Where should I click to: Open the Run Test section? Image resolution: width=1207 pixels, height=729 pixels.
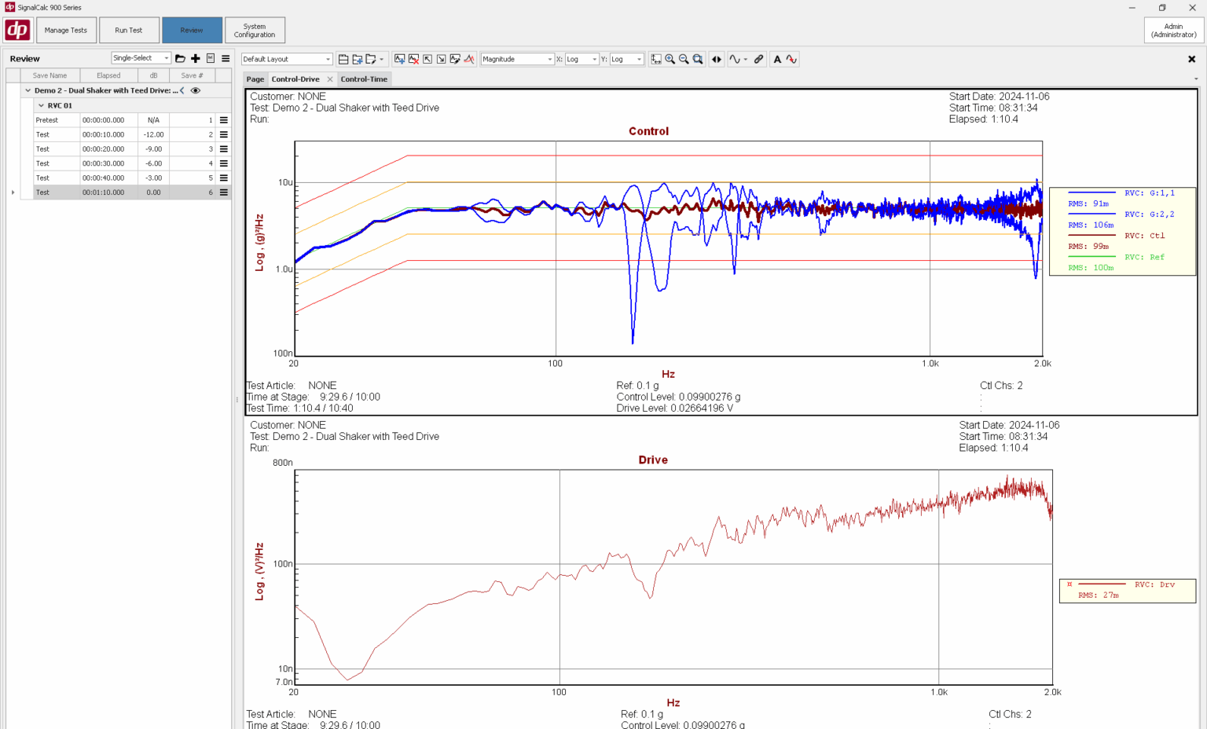[129, 30]
